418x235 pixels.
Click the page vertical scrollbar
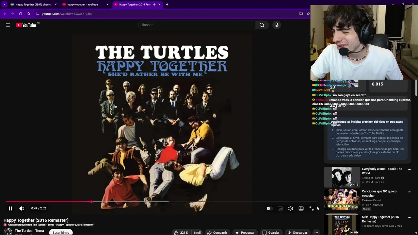coord(416,88)
